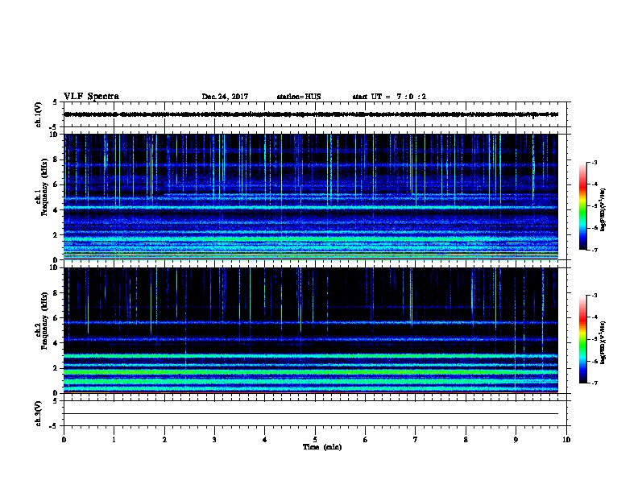The height and width of the screenshot is (493, 638).
Task: Click the ch.2 spectrogram color scale bar
Action: pos(583,339)
